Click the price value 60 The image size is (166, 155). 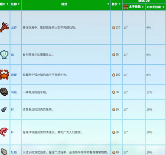point(117,132)
